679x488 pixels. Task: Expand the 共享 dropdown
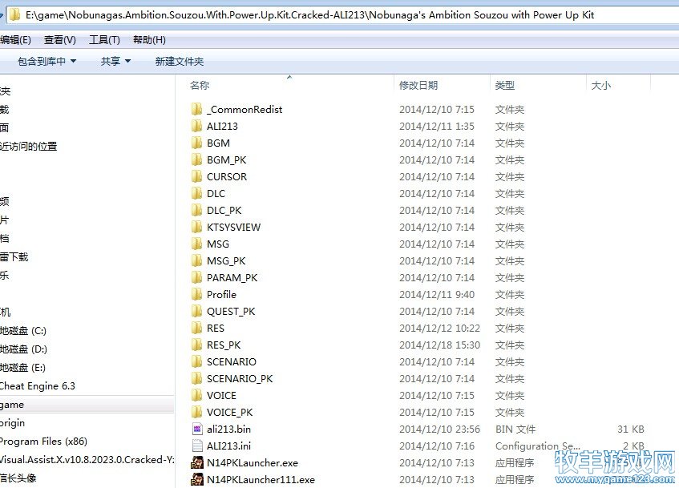tap(115, 61)
